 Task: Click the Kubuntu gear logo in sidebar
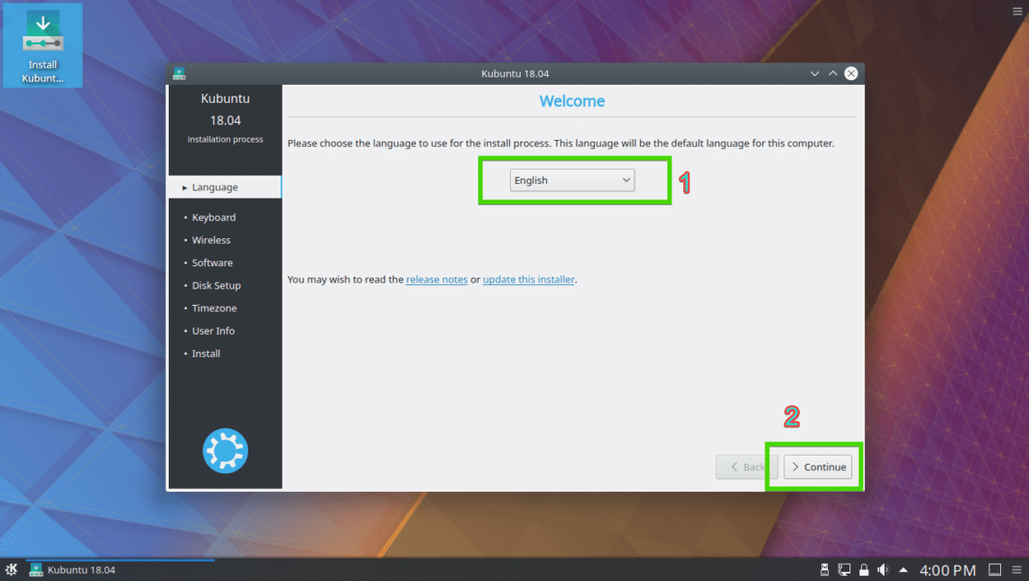(225, 451)
